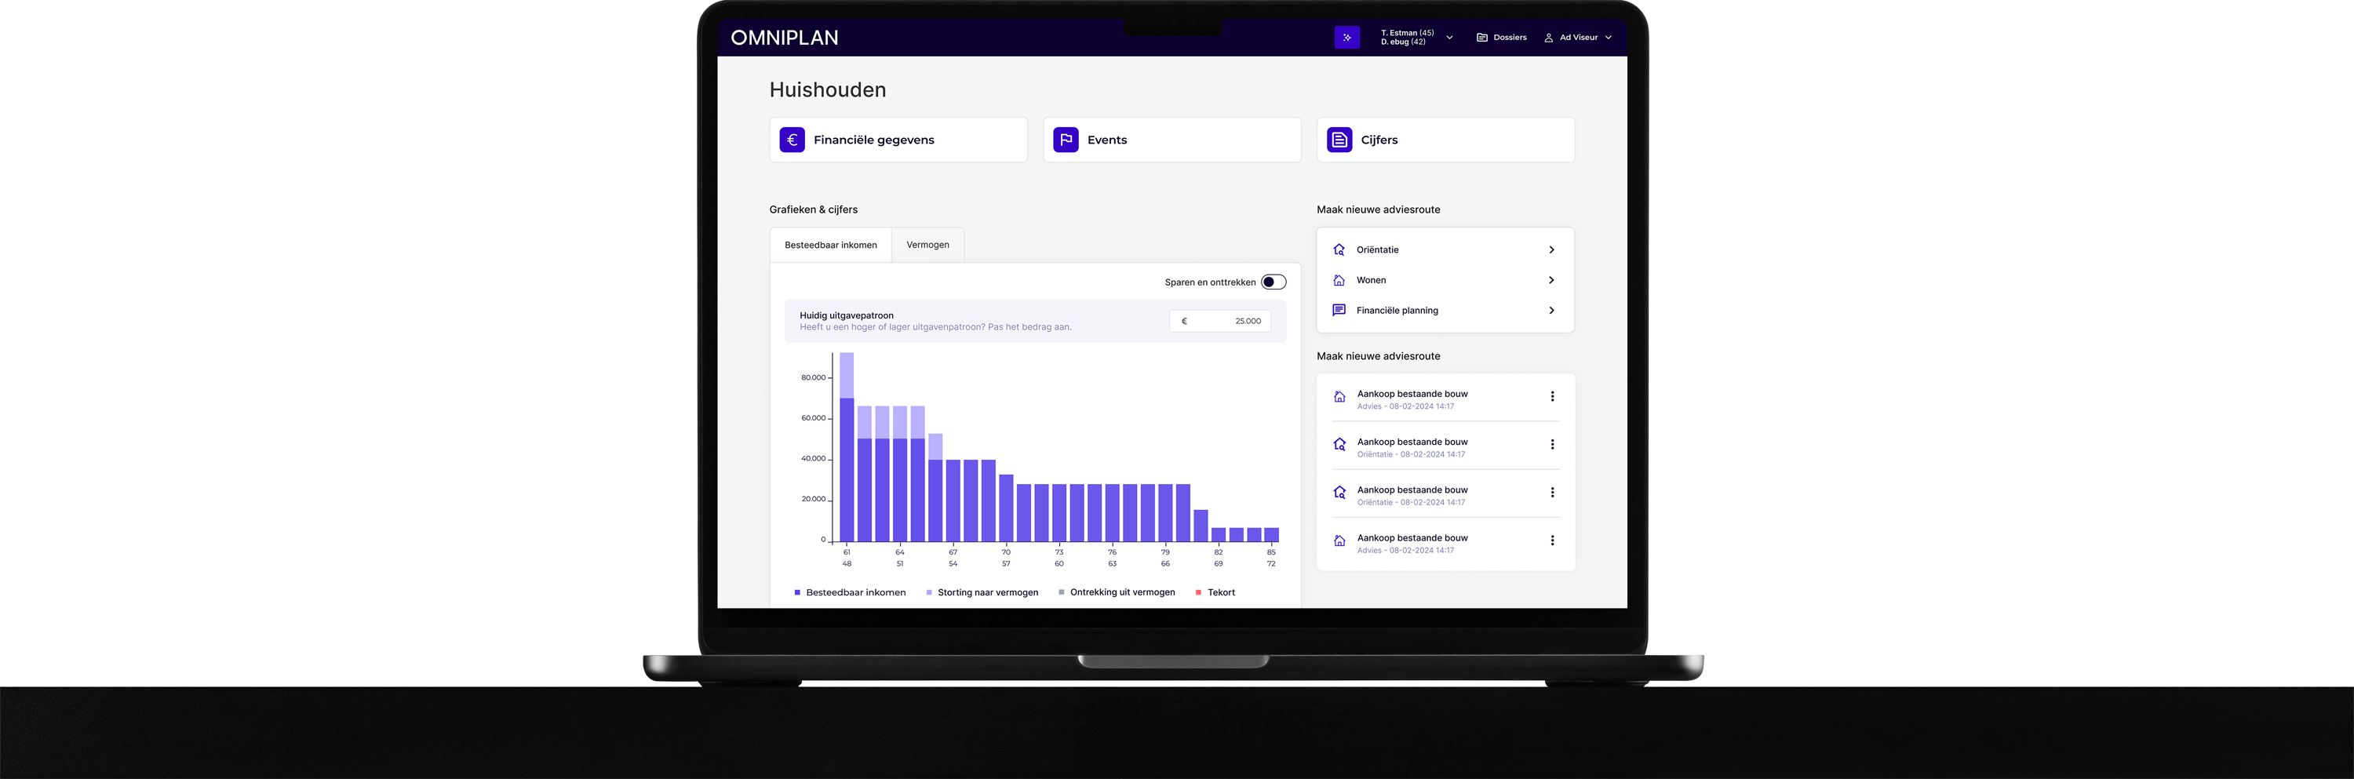Hide Besteedbaar inkomen via its legend entry
2354x779 pixels.
855,592
